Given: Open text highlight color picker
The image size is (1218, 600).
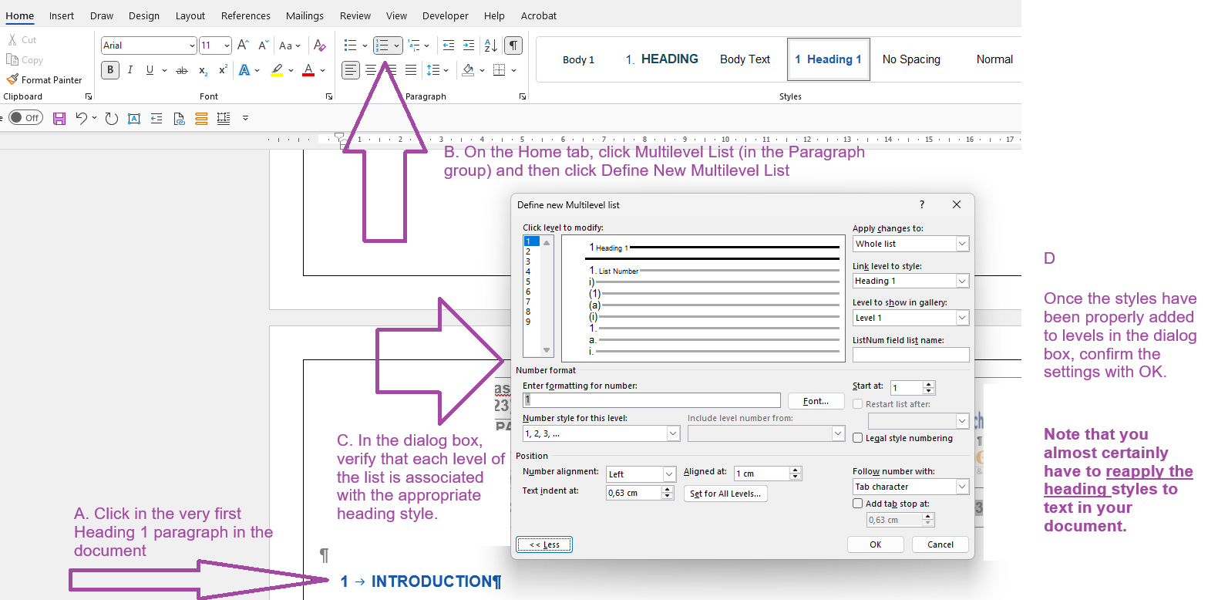Looking at the screenshot, I should pyautogui.click(x=278, y=70).
